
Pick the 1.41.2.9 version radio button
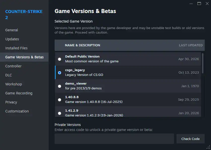[x=59, y=113]
